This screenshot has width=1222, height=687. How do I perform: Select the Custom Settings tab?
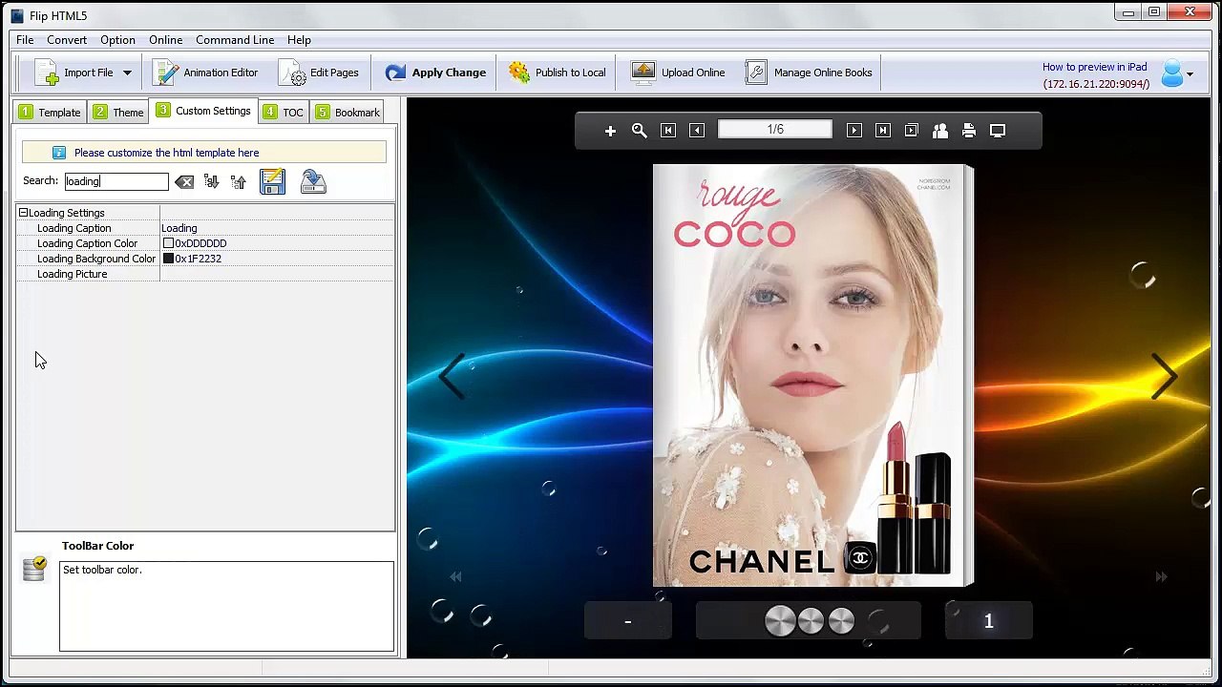pos(203,111)
